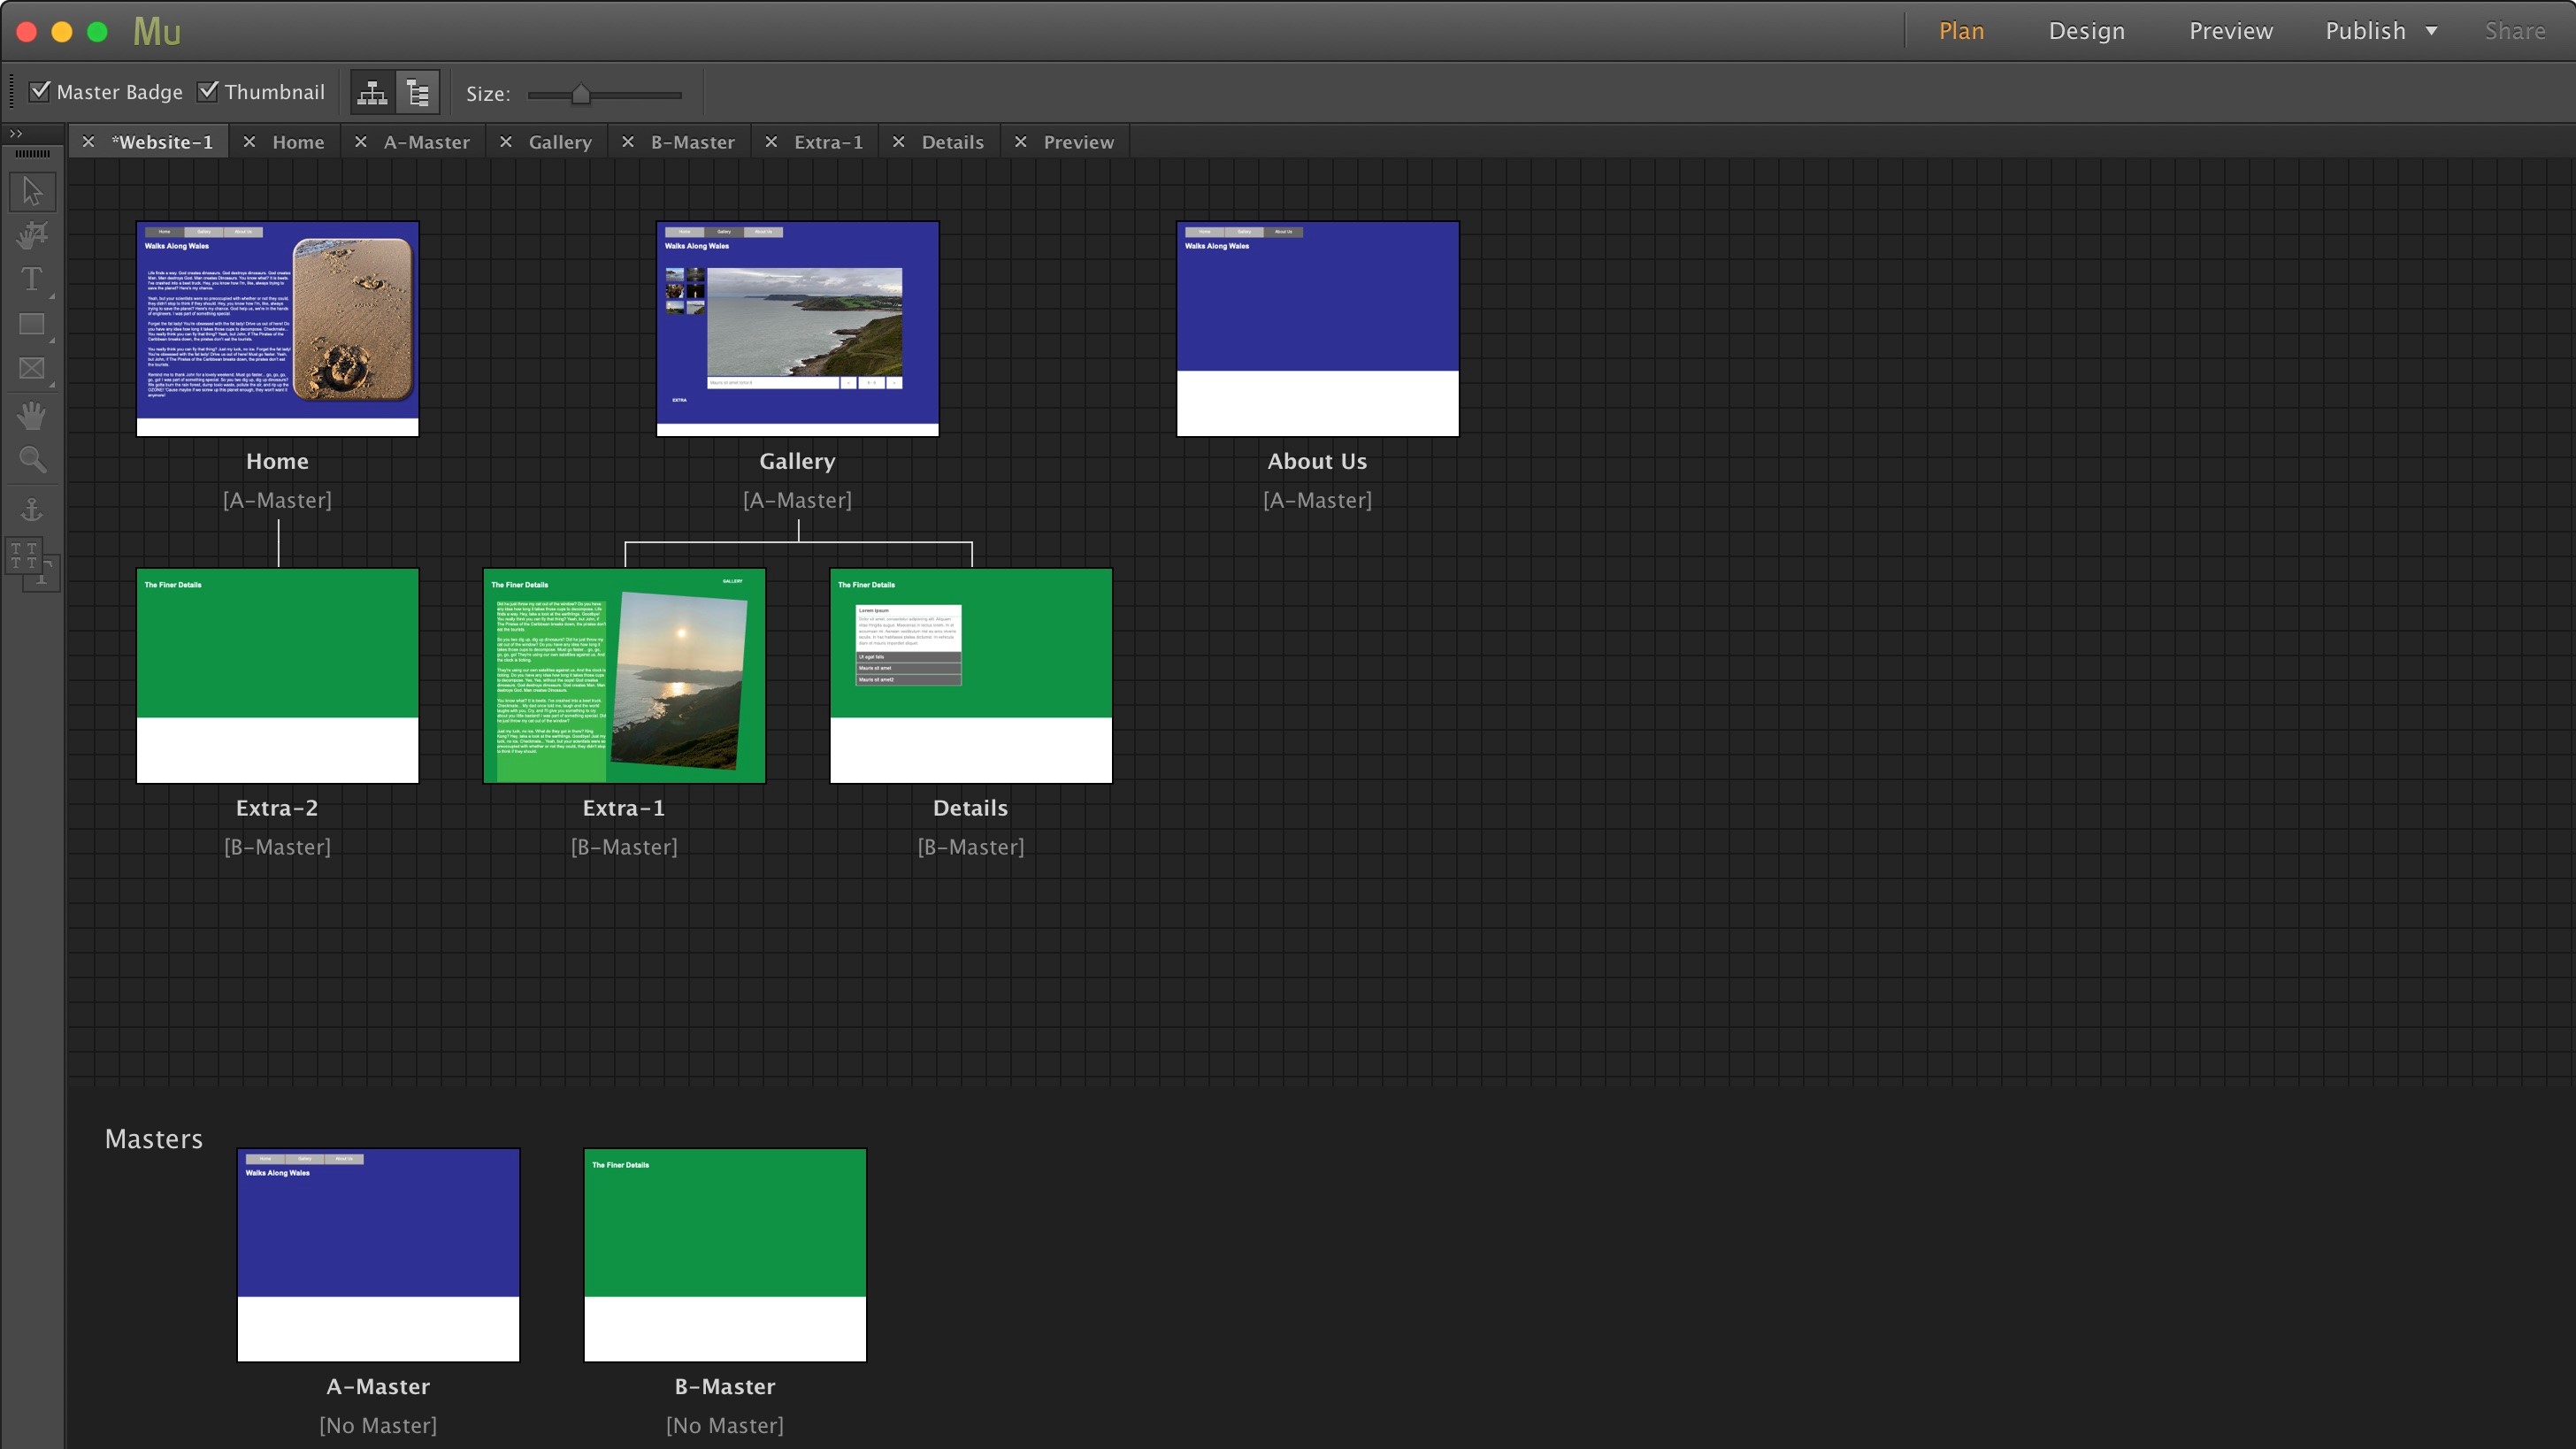Close the Extra-1 tab
The height and width of the screenshot is (1449, 2576).
click(x=771, y=142)
